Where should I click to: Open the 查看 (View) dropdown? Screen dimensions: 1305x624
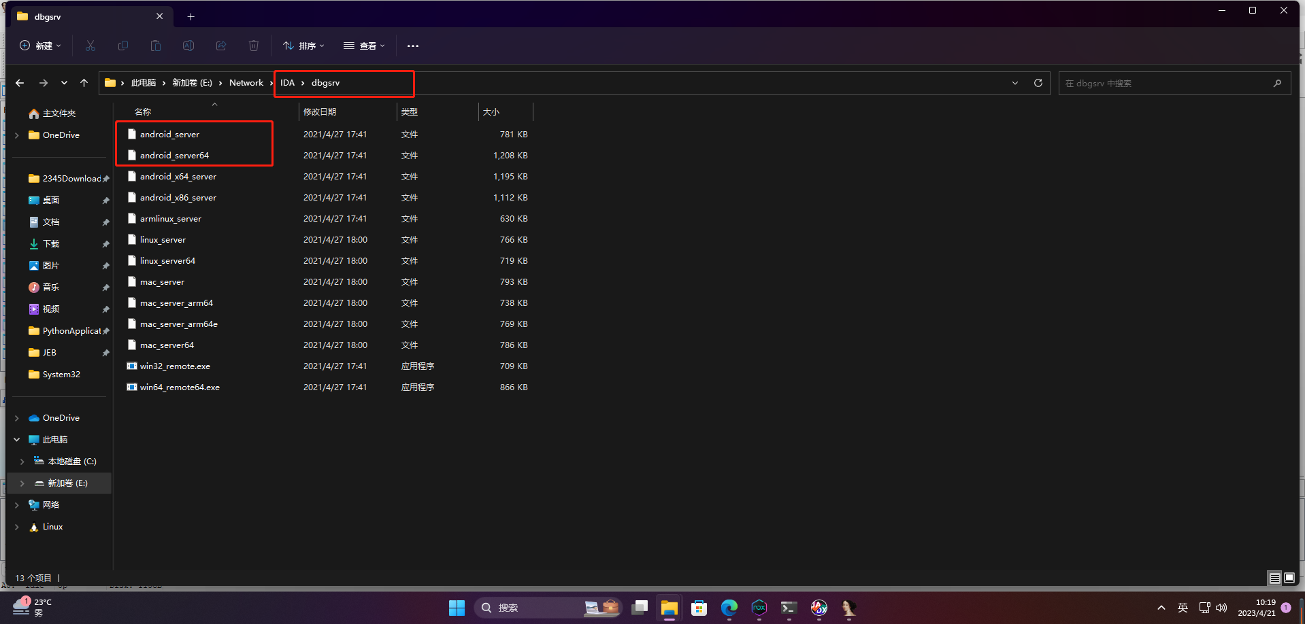pos(364,46)
